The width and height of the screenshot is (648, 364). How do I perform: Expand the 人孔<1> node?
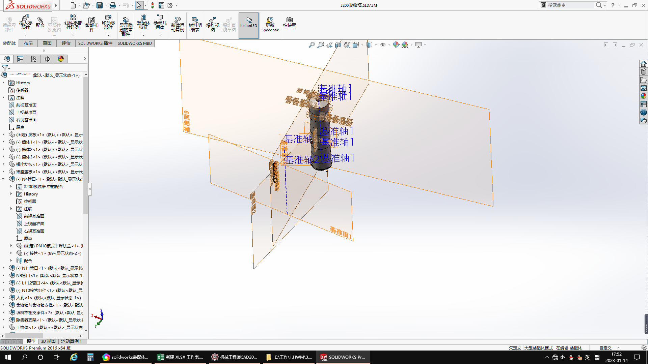(x=3, y=298)
